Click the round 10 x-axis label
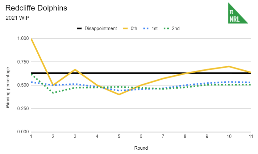Viewport: 258px width, 154px height. tap(229, 136)
